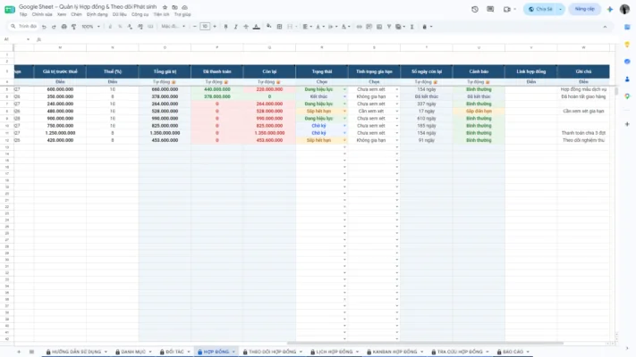Decrease font size with minus button

pyautogui.click(x=195, y=27)
